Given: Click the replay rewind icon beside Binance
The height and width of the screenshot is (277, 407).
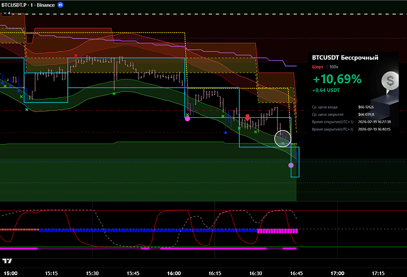Looking at the screenshot, I should pyautogui.click(x=60, y=4).
